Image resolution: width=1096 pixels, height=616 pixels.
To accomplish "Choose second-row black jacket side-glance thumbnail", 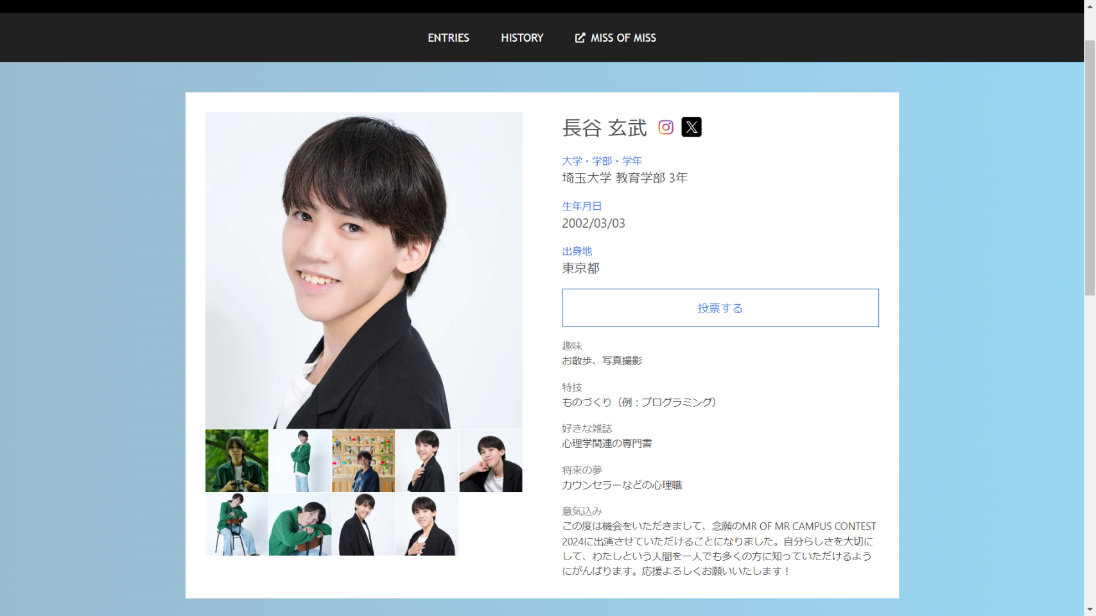I will (363, 524).
